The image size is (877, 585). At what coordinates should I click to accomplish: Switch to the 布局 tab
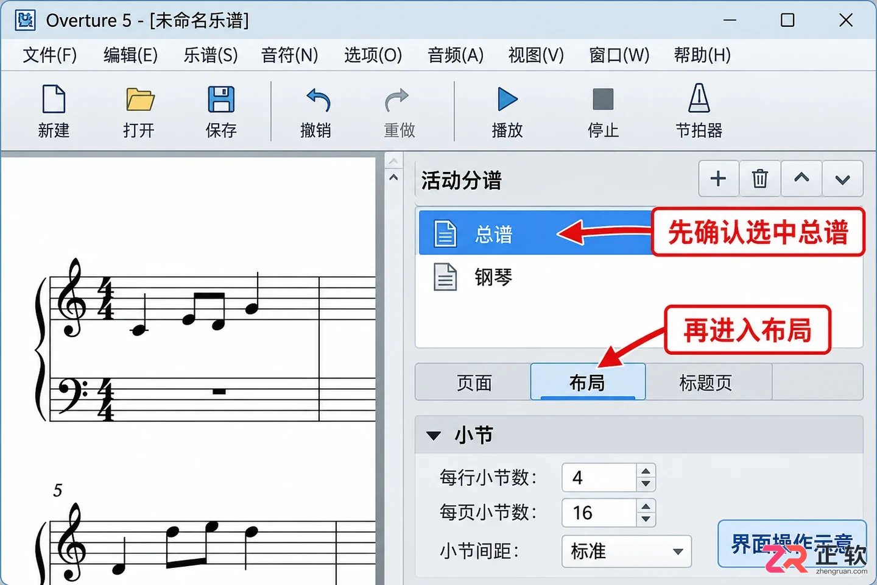pyautogui.click(x=588, y=382)
